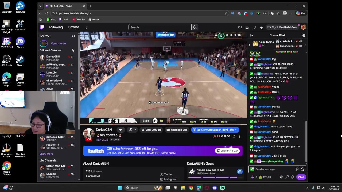
Task: Open the chat community users list
Action: click(303, 35)
